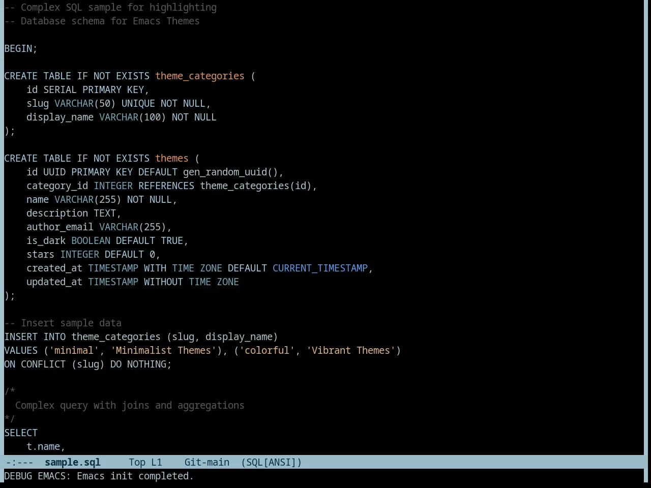Image resolution: width=651 pixels, height=488 pixels.
Task: Click gen_random_uuid() function call
Action: pyautogui.click(x=230, y=172)
